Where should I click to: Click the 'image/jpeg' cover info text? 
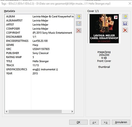point(104,52)
